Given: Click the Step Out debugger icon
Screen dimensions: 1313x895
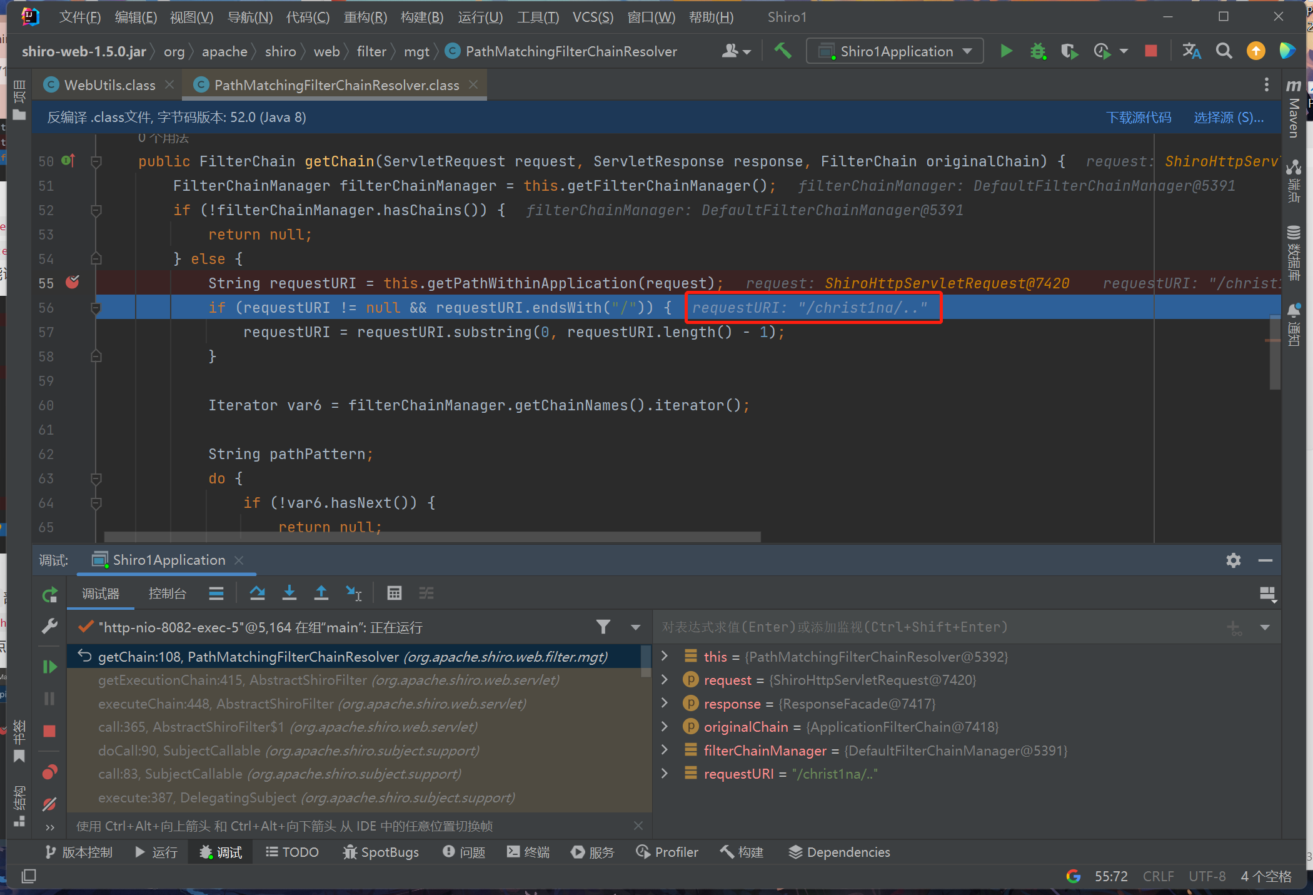Looking at the screenshot, I should [x=321, y=593].
